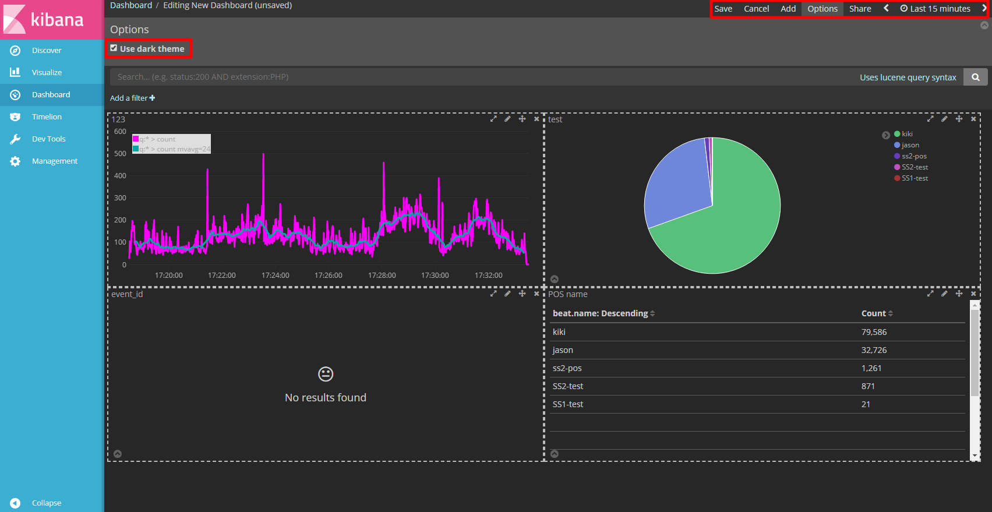Toggle the pie chart legend arrow

[886, 135]
